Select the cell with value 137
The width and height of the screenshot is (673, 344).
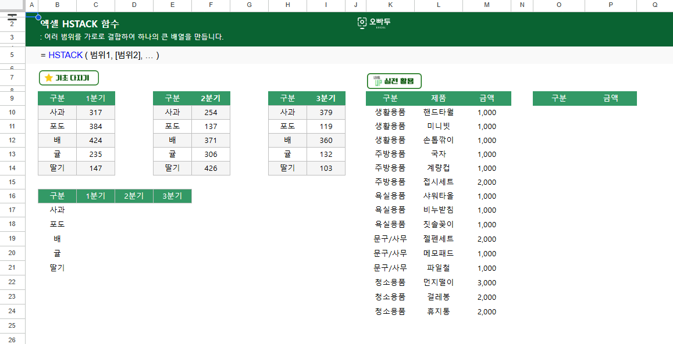[x=211, y=127]
